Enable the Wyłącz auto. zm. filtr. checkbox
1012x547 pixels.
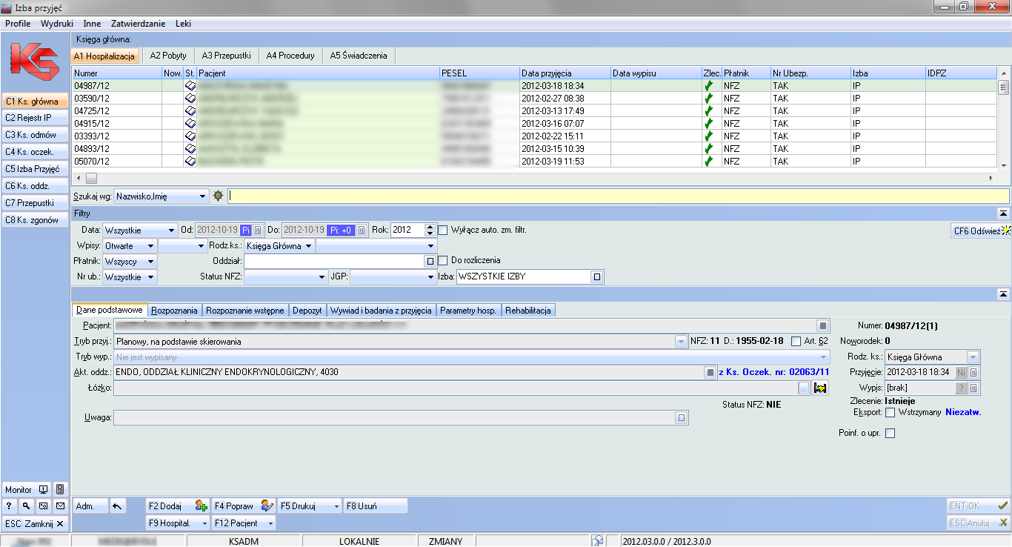click(443, 230)
